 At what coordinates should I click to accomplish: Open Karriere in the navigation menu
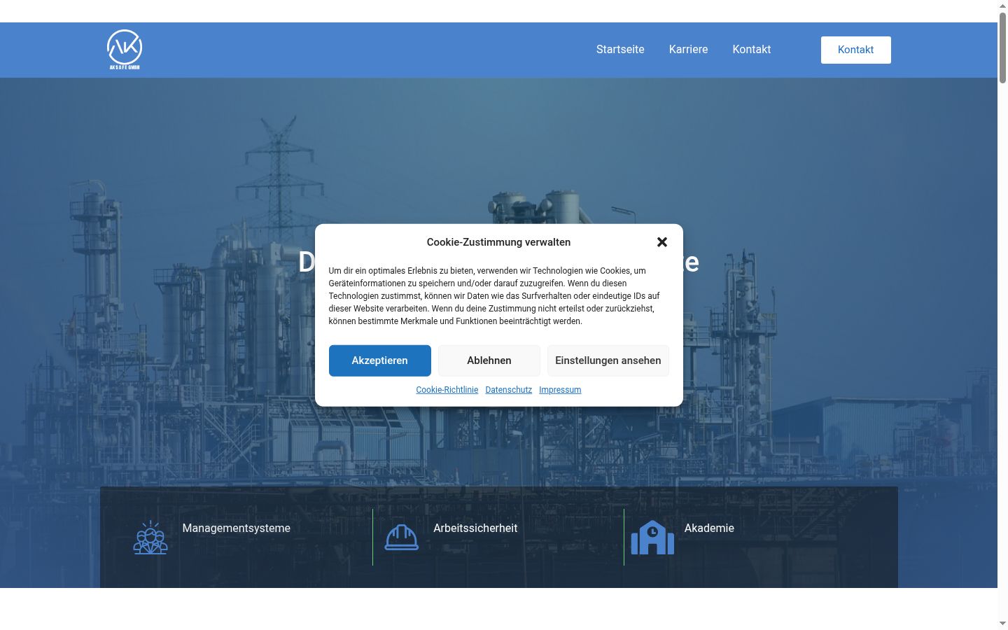click(x=688, y=50)
